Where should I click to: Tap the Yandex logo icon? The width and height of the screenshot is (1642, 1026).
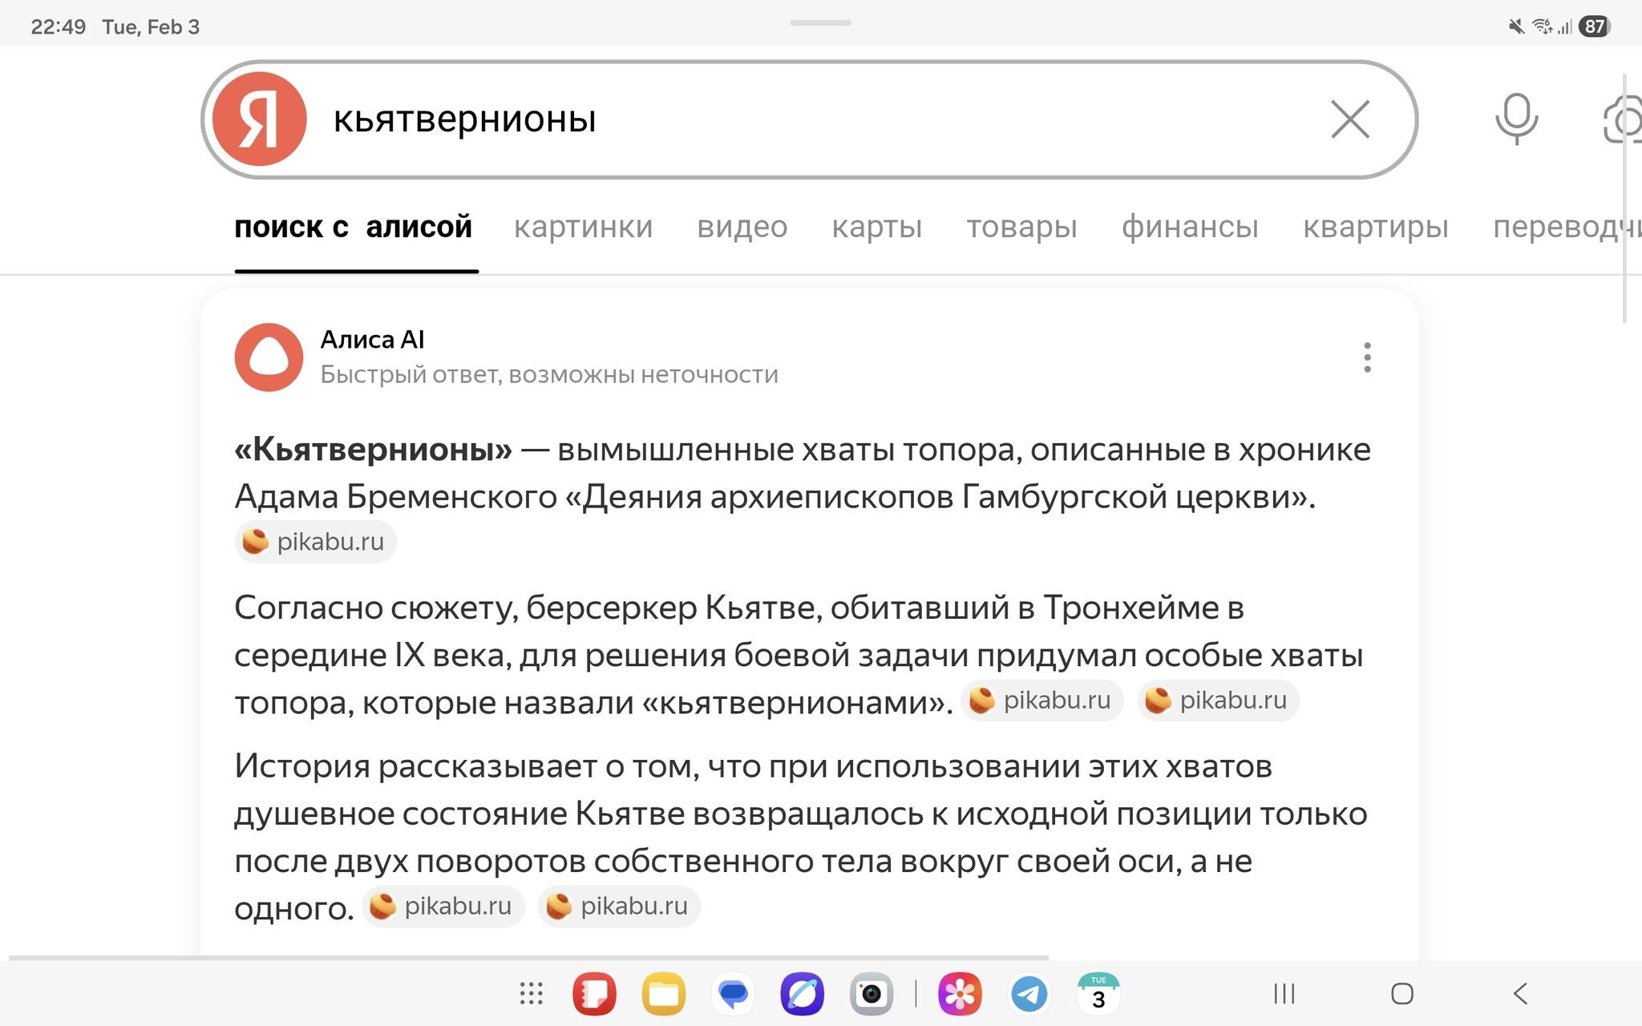click(x=259, y=119)
